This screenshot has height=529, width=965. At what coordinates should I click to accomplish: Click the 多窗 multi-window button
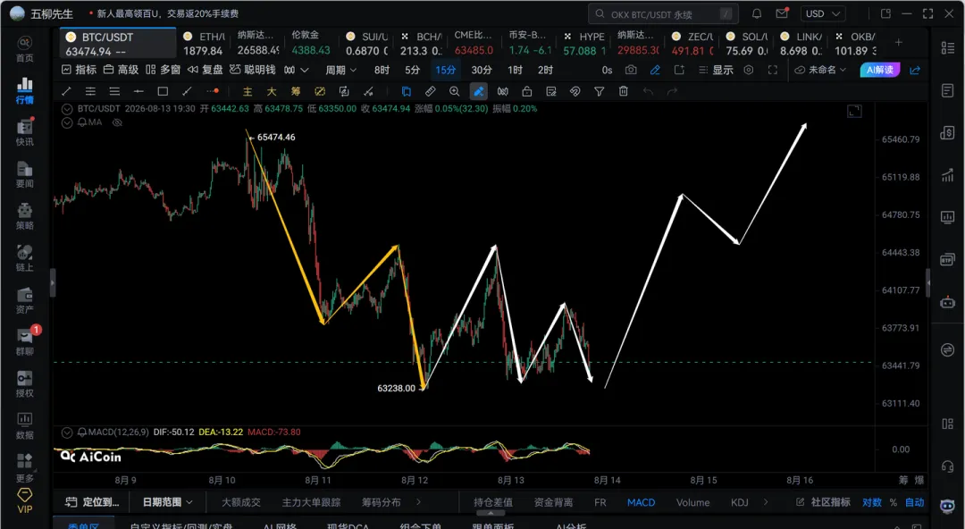[163, 71]
